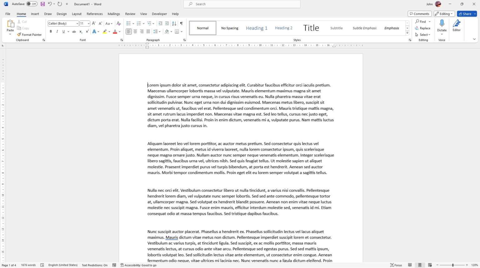The image size is (480, 268).
Task: Open the font color picker
Action: 119,31
